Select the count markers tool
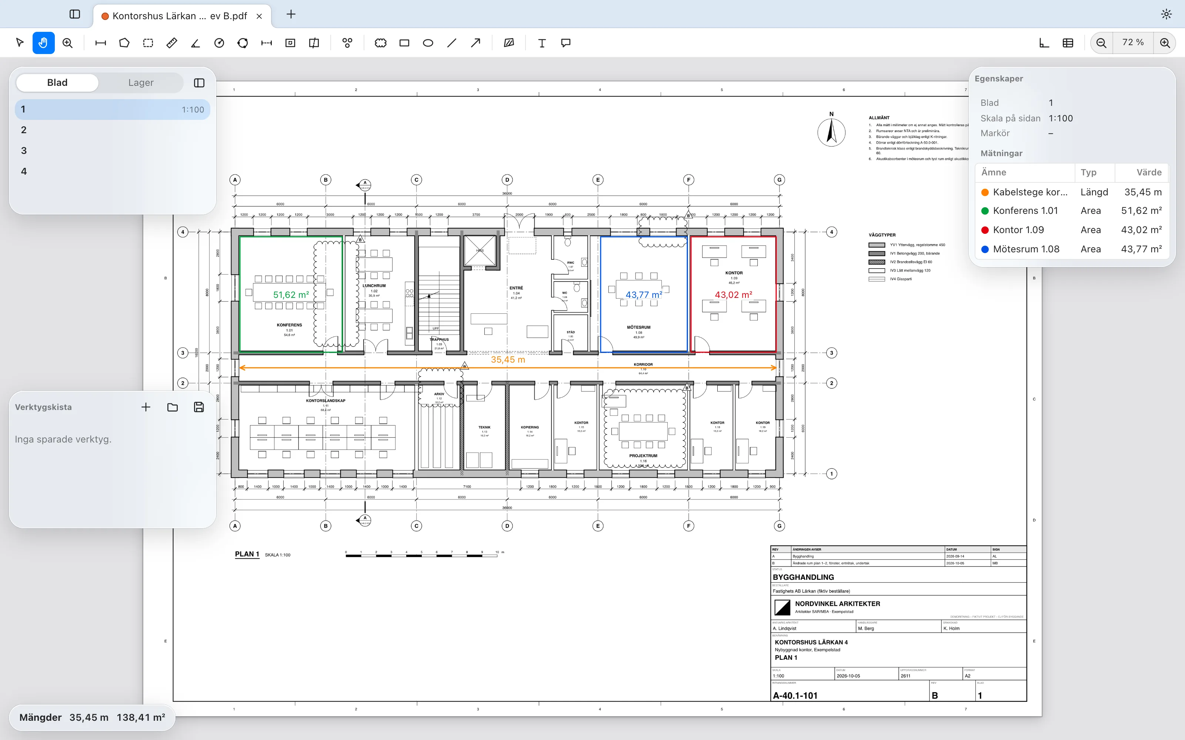This screenshot has height=740, width=1185. [x=347, y=43]
